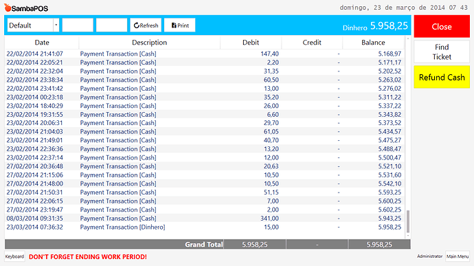Select the row dated 23/02/2014 22:37:14

pos(204,157)
